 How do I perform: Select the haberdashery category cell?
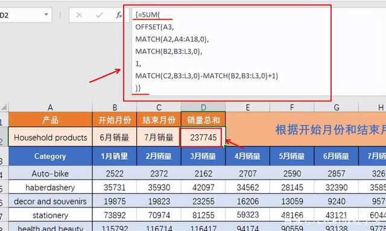coord(50,188)
